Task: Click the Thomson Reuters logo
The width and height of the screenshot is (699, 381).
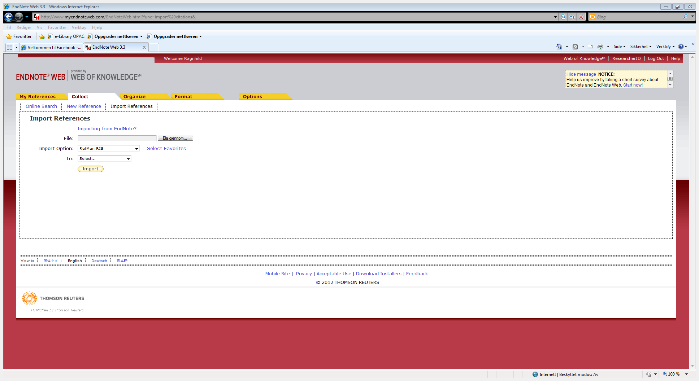Action: pyautogui.click(x=53, y=298)
